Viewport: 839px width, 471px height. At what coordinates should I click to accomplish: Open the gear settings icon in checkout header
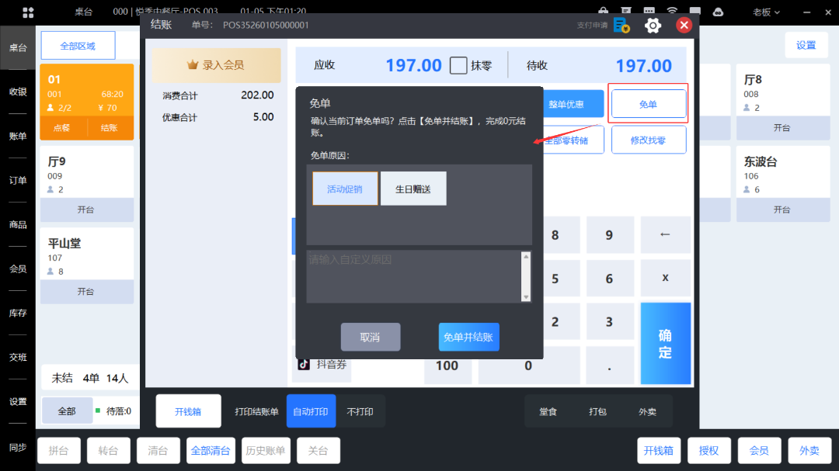(x=653, y=25)
